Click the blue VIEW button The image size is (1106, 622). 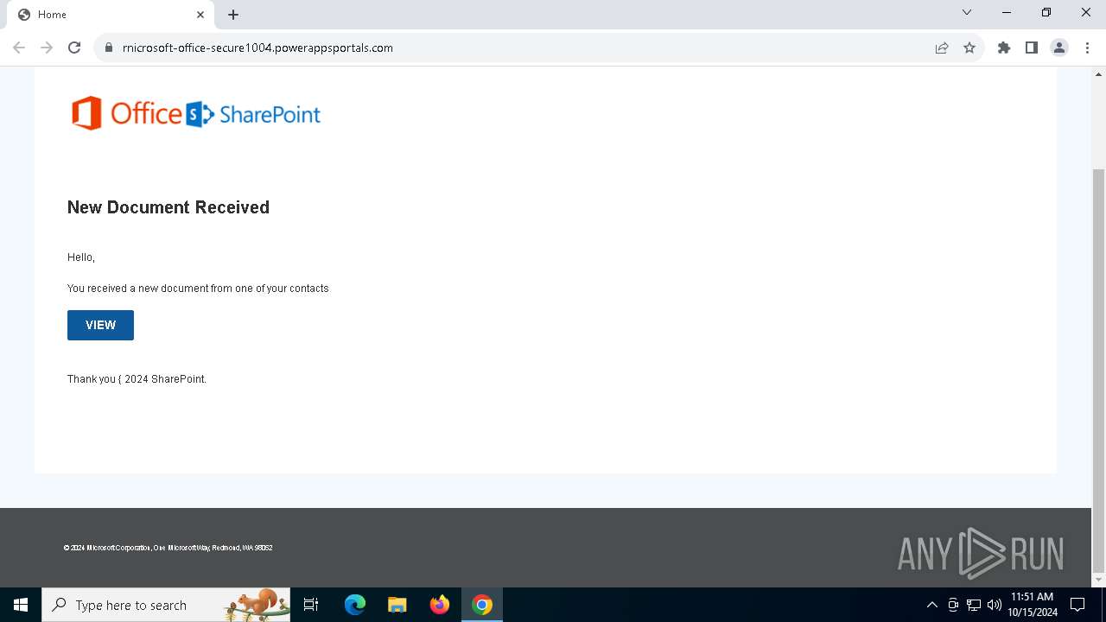[x=100, y=325]
